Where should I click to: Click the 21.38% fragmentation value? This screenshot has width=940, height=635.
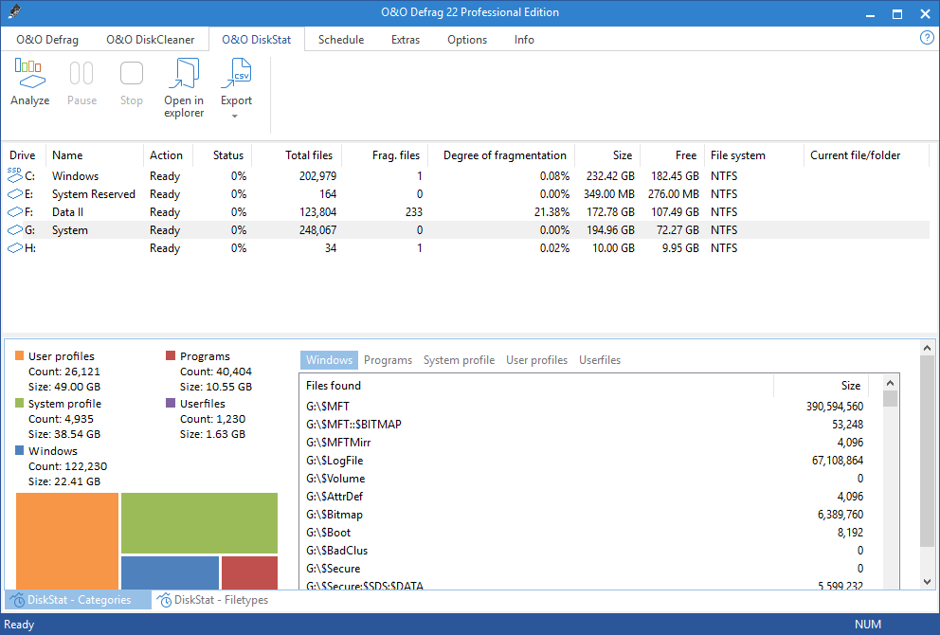point(551,212)
